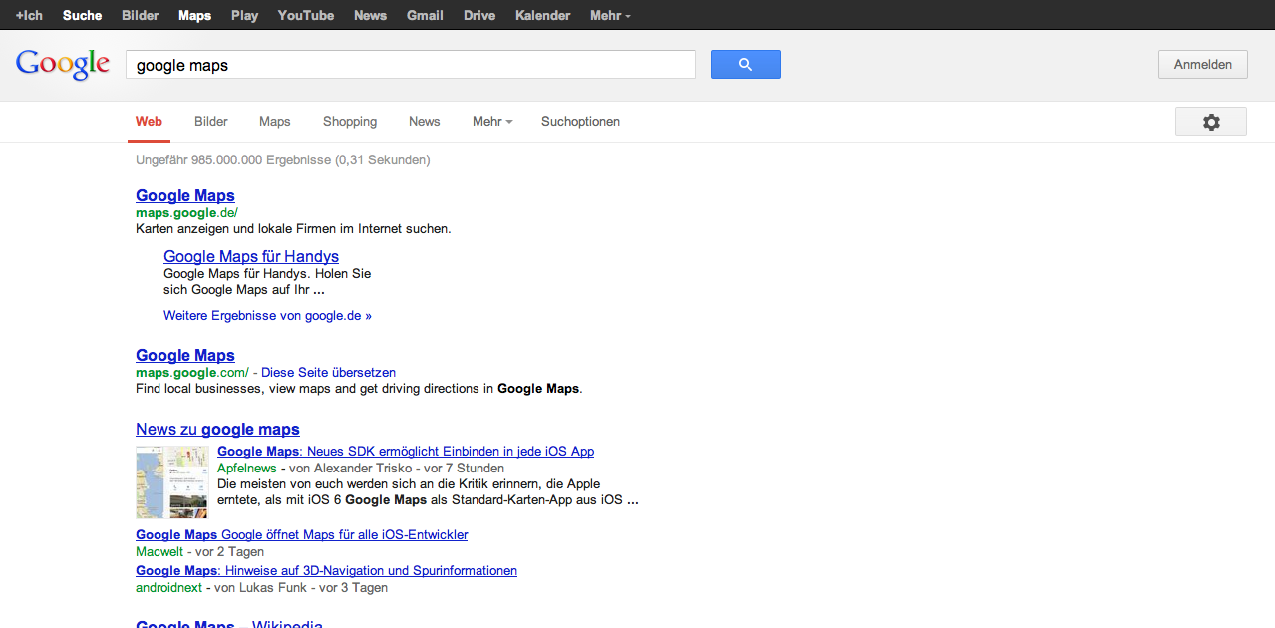Open the news thumbnail image

coord(171,481)
